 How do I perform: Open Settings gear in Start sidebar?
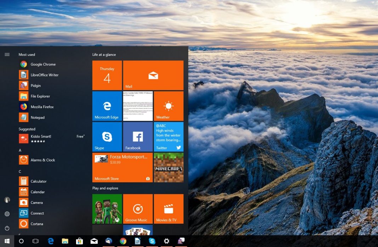pos(7,214)
